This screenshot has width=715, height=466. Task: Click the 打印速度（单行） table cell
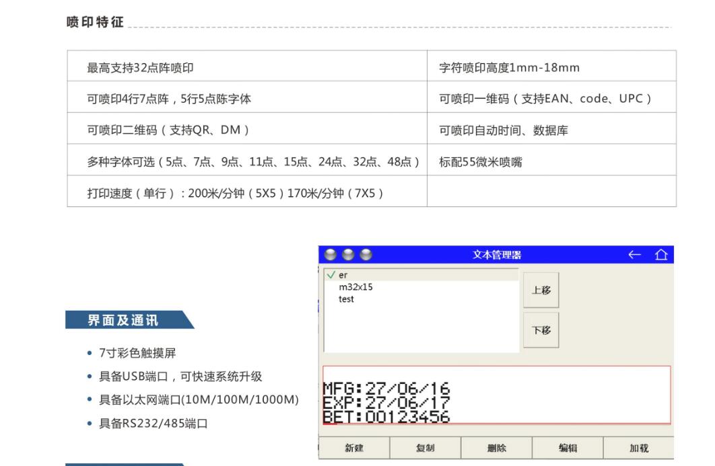pos(247,192)
